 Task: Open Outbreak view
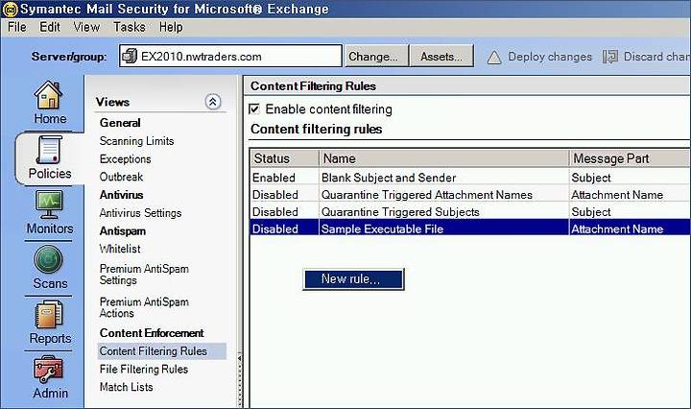click(121, 177)
